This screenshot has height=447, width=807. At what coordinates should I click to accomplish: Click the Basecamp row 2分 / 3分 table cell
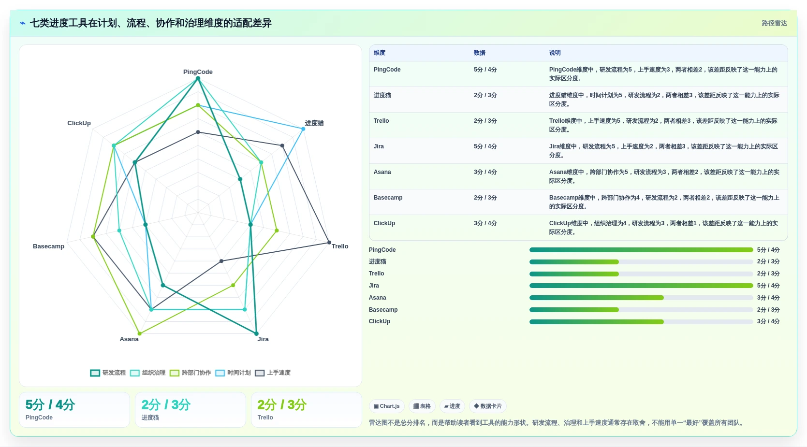click(485, 198)
